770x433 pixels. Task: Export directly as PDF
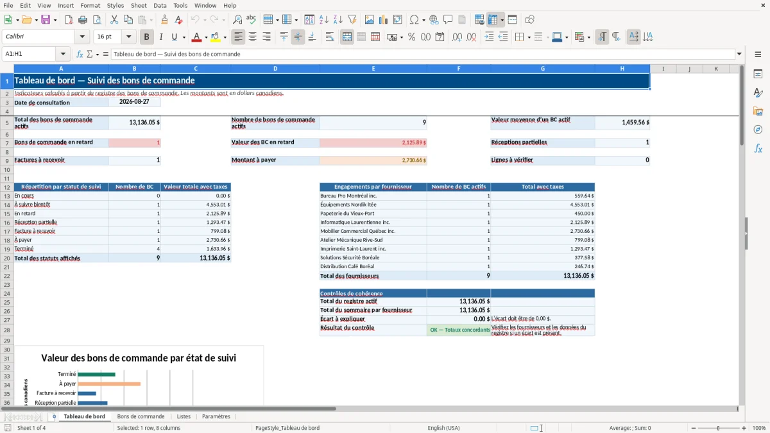pos(68,20)
